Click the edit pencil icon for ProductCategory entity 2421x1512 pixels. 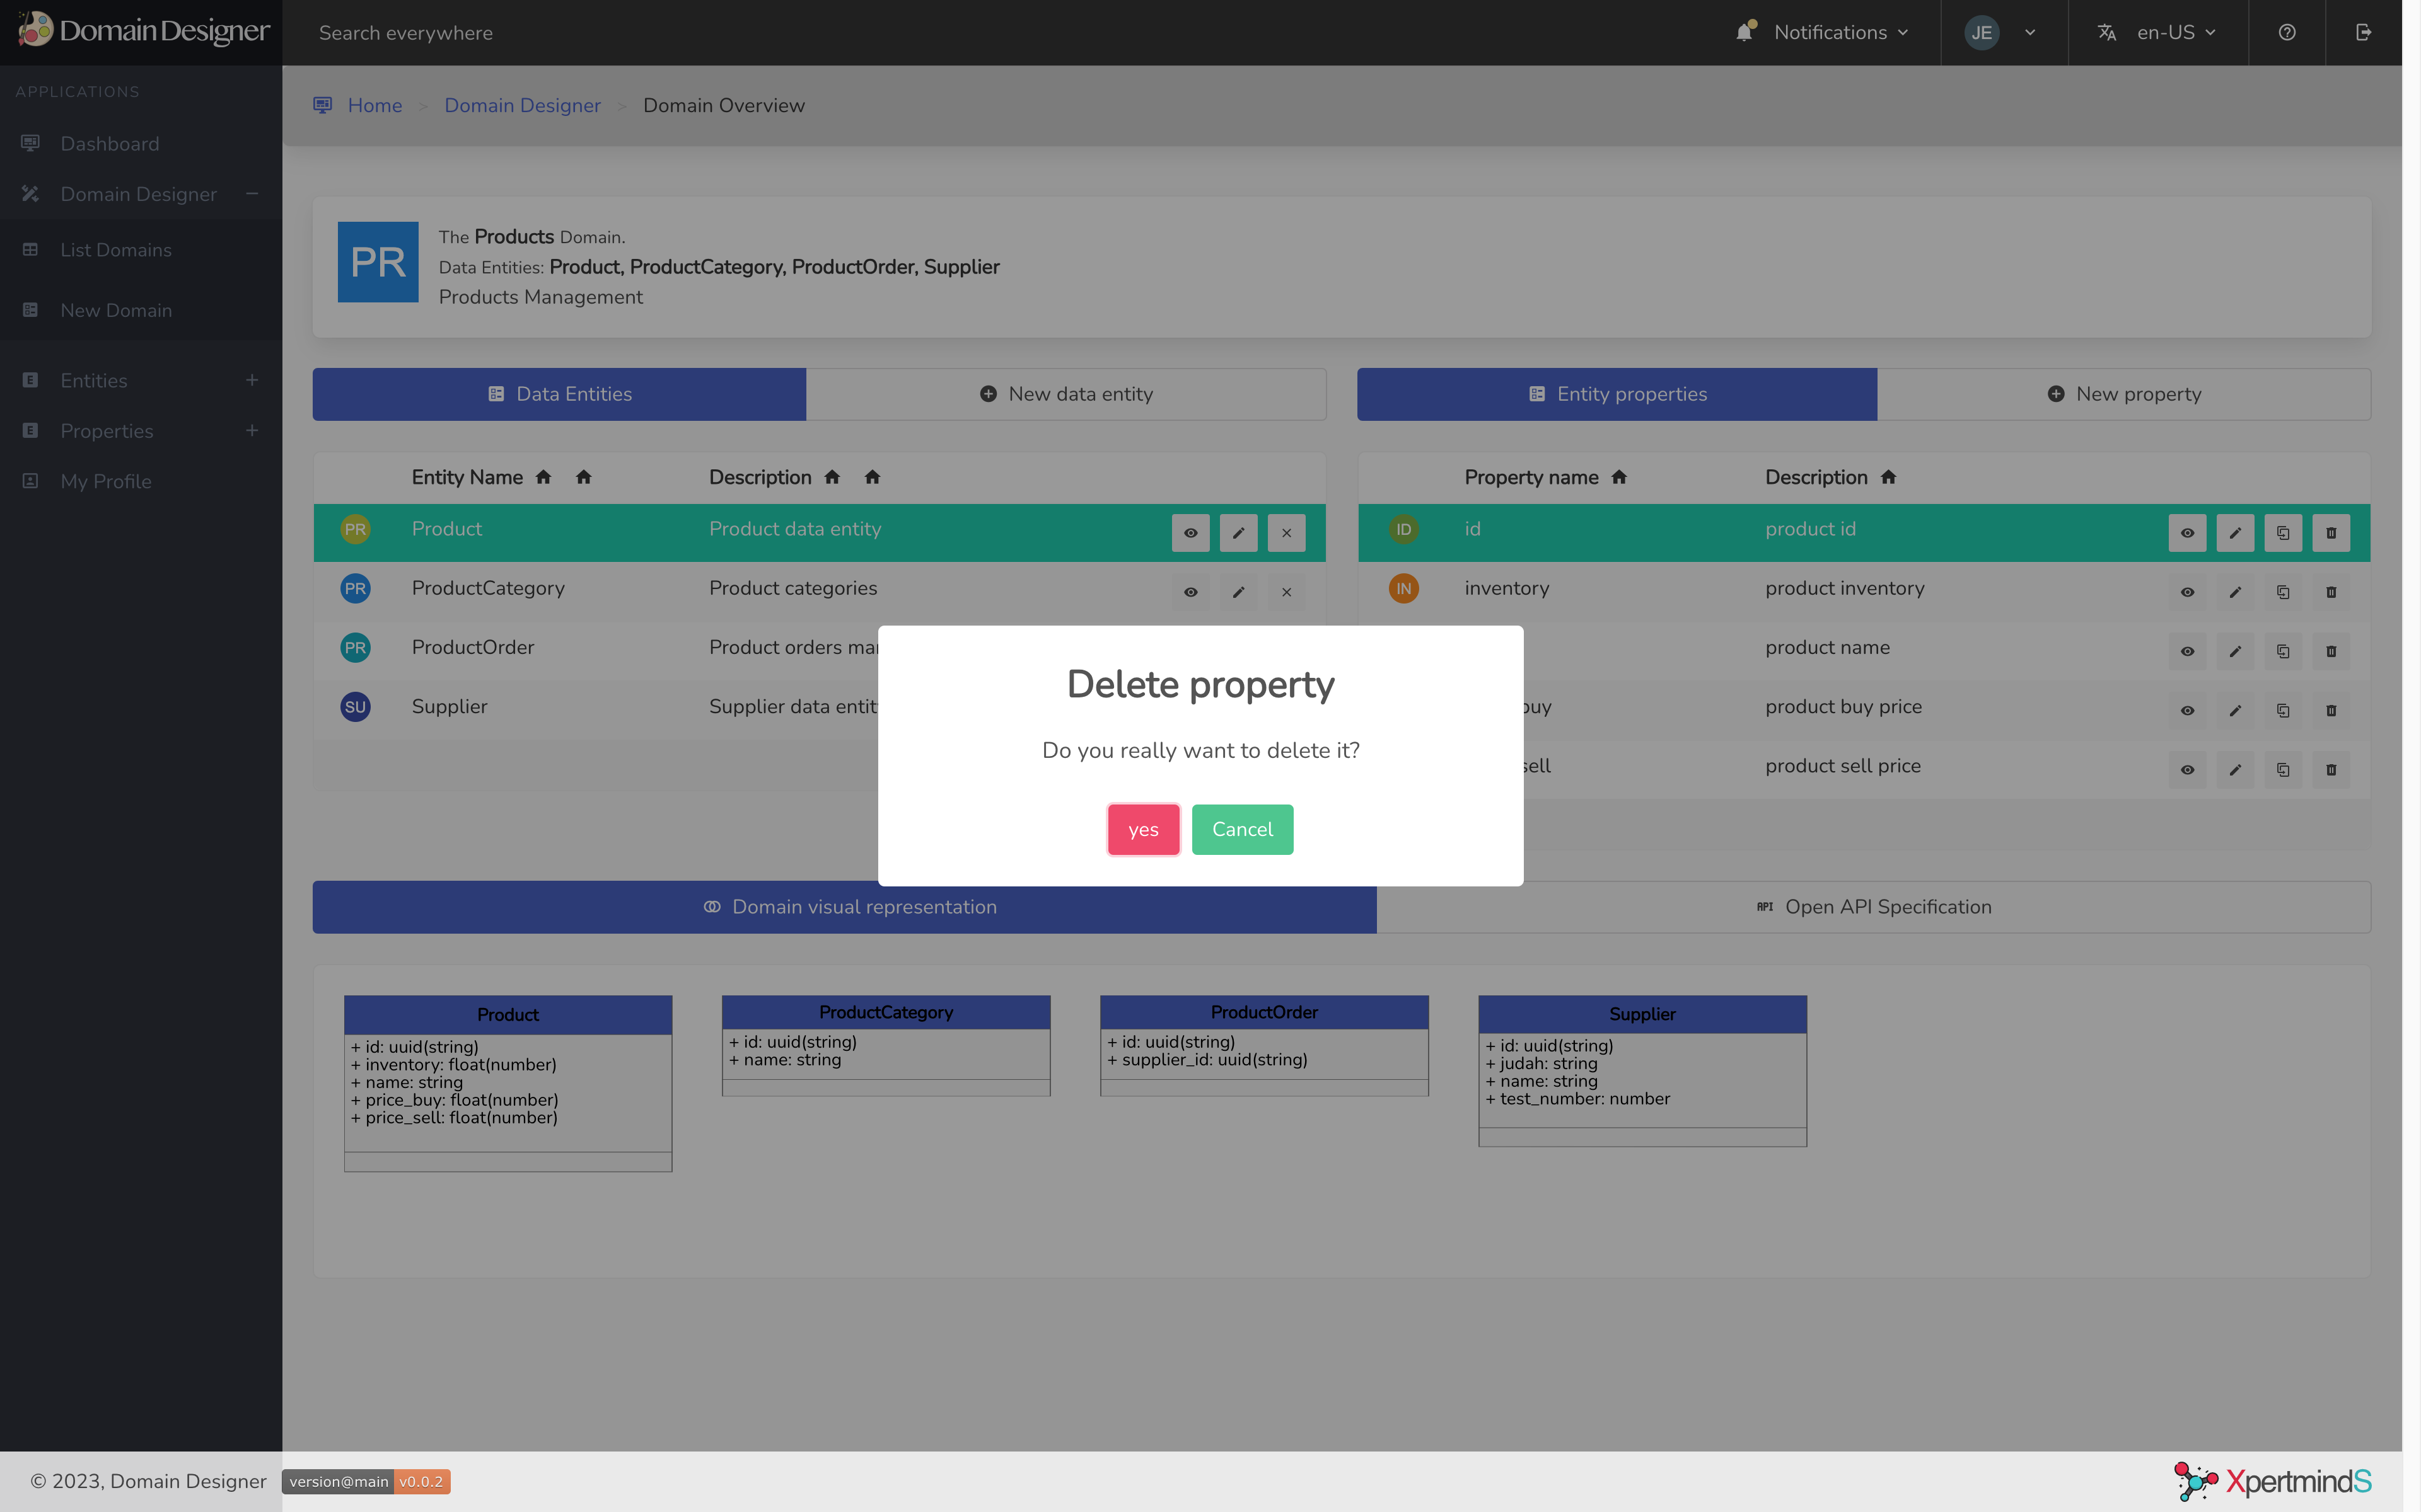(1238, 592)
